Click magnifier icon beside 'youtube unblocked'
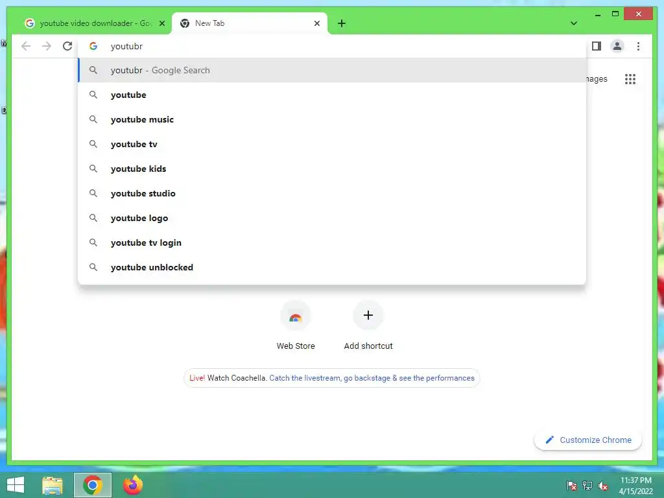This screenshot has height=498, width=664. pos(93,267)
